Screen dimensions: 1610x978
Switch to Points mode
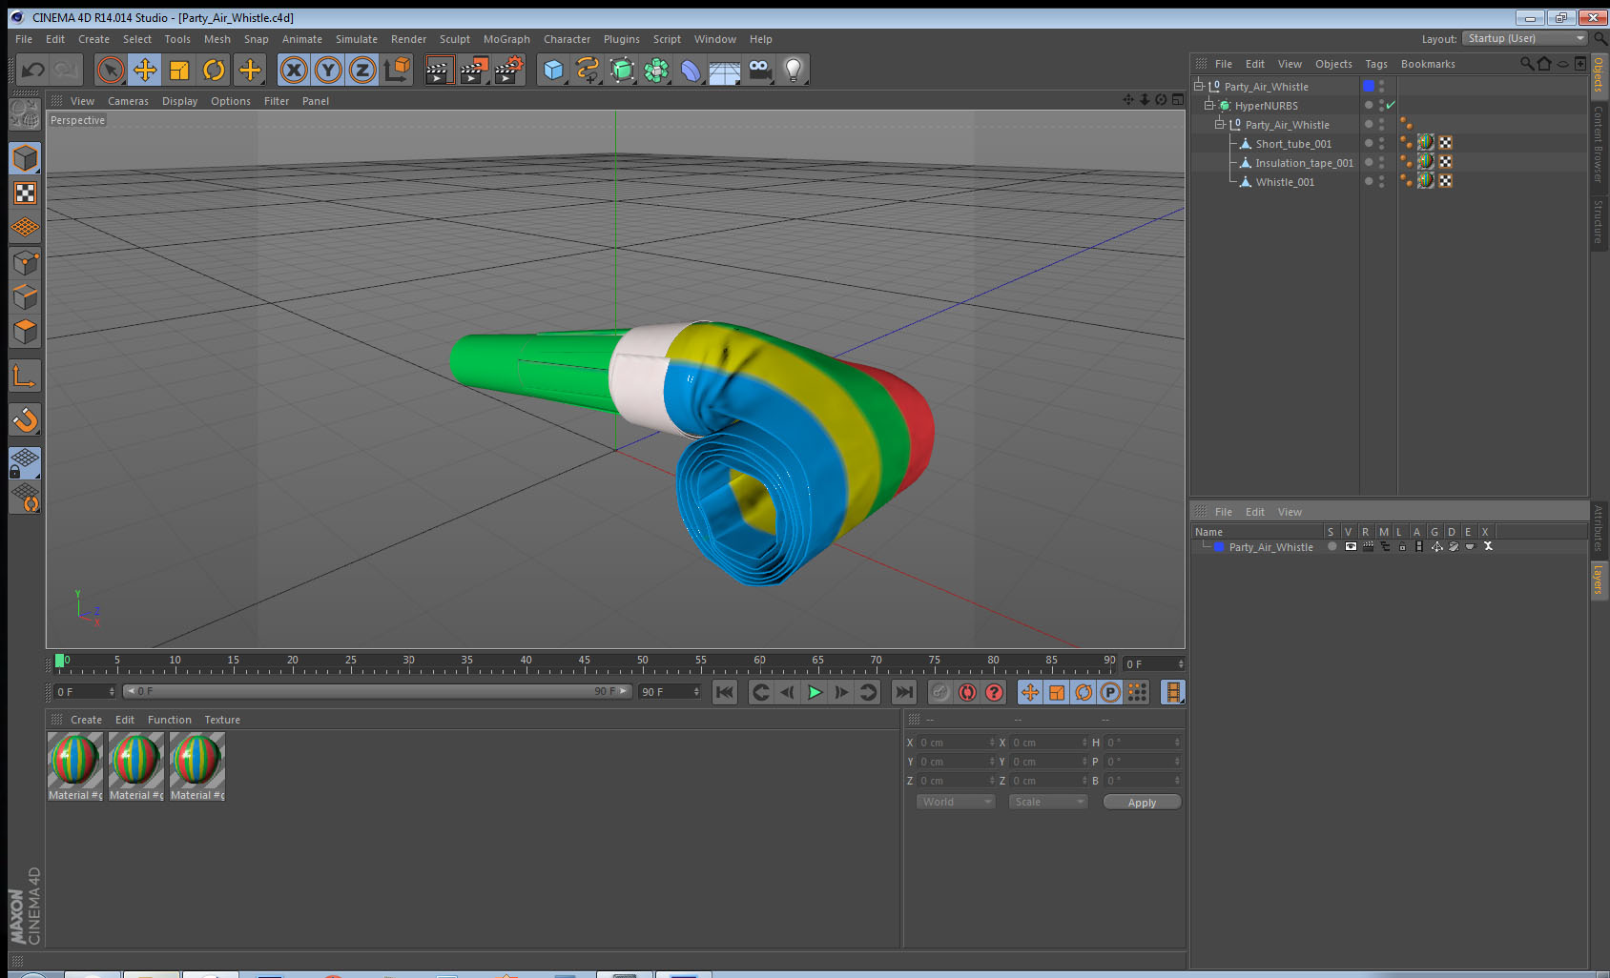point(25,263)
